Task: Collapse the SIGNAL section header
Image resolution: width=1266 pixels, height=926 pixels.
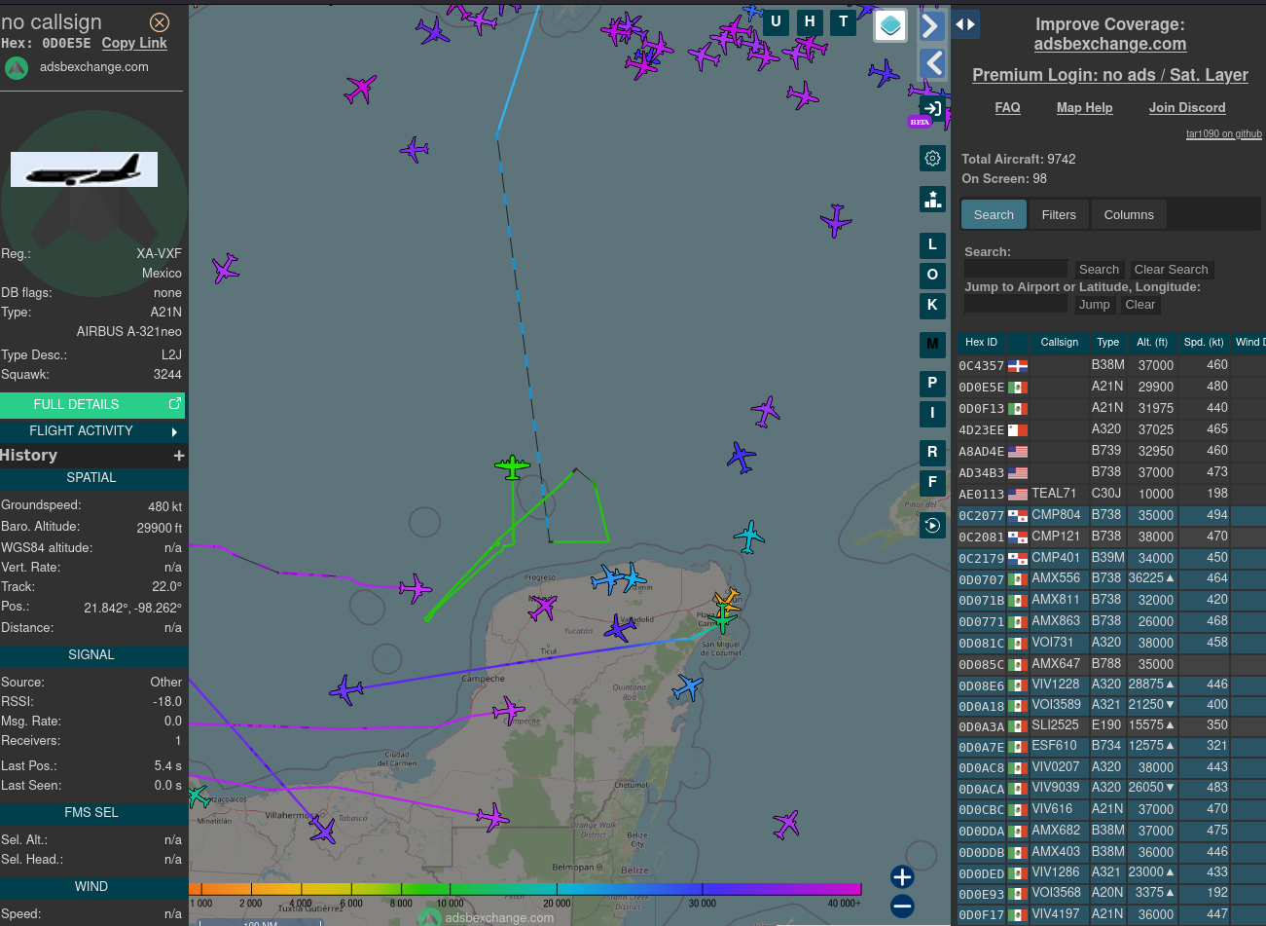Action: (x=92, y=655)
